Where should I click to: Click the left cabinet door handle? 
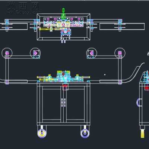tap(62, 102)
